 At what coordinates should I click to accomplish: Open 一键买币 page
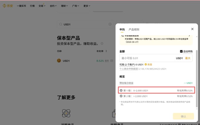(x=21, y=6)
